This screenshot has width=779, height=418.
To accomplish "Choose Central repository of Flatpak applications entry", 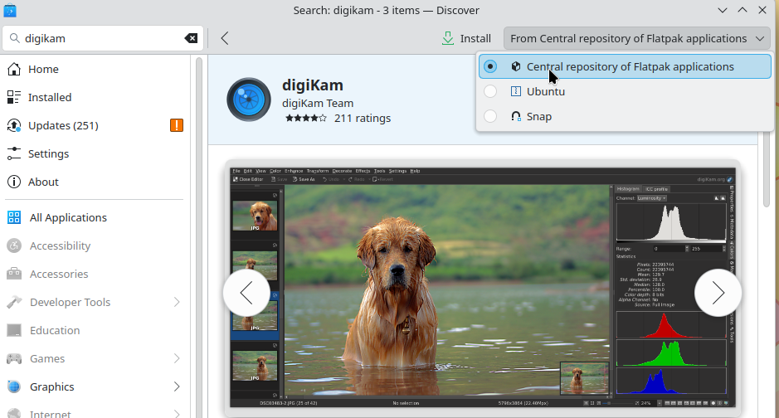I will pyautogui.click(x=625, y=66).
